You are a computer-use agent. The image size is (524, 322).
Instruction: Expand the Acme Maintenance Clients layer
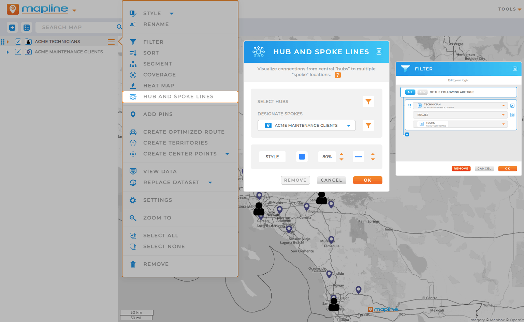[x=8, y=52]
